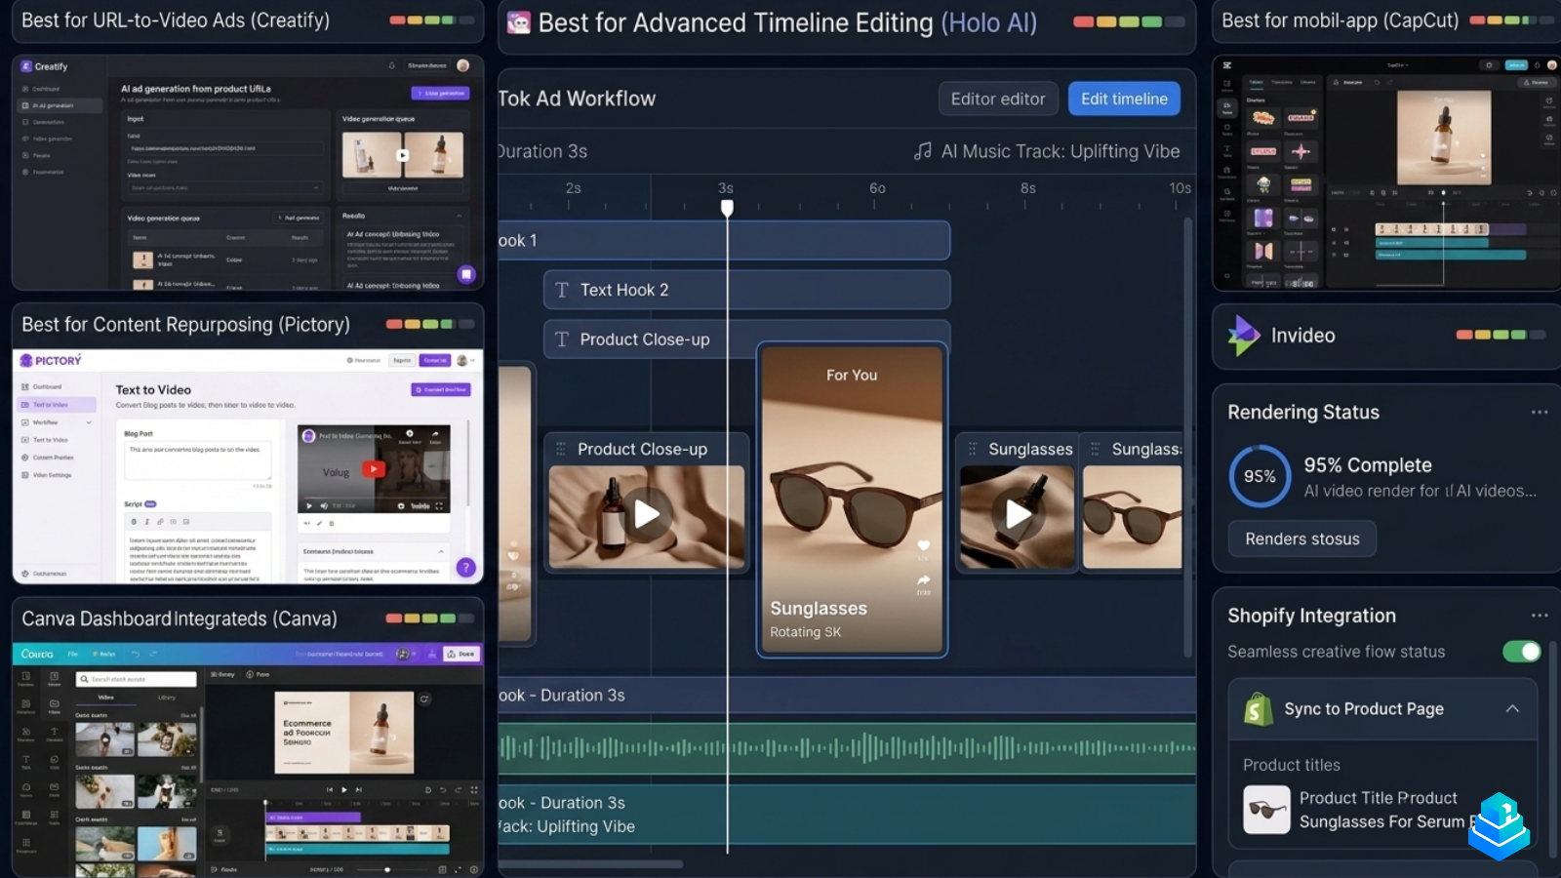Click the Text tool in Canva sidebar
The width and height of the screenshot is (1561, 878).
26,762
